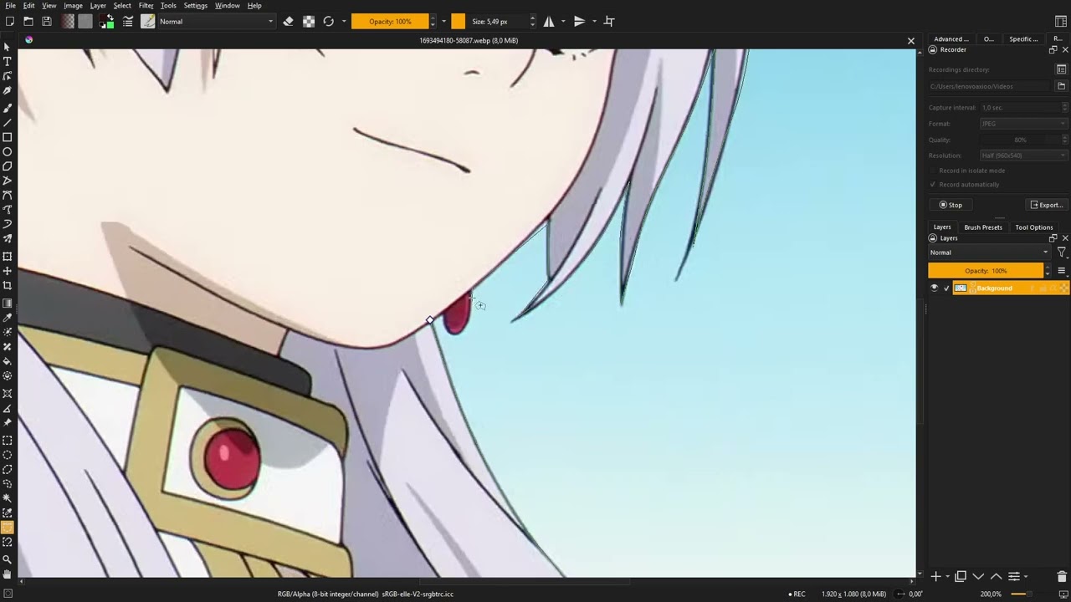The width and height of the screenshot is (1071, 602).
Task: Open a file with toolbar folder icon
Action: [28, 21]
